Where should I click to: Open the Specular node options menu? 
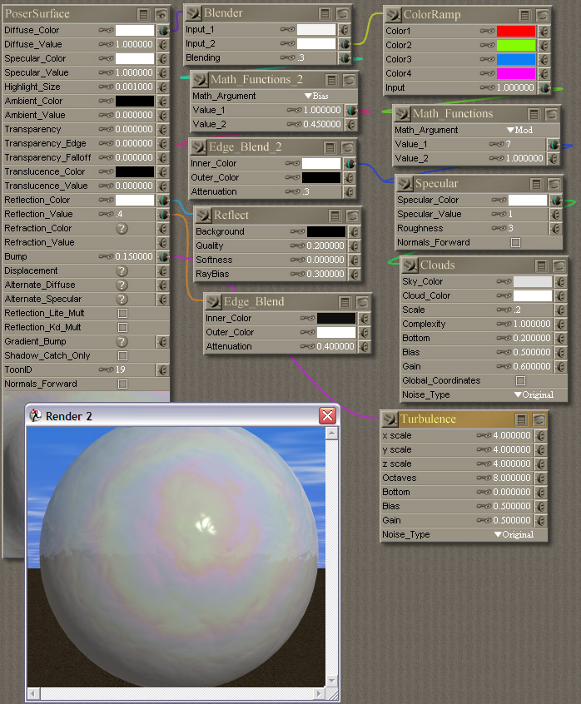point(536,184)
